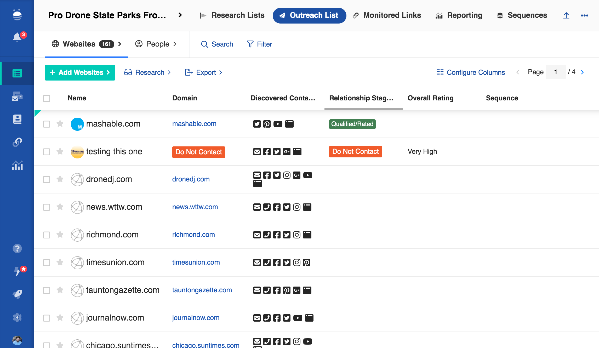This screenshot has height=348, width=599.
Task: Open the help question mark icon
Action: pos(17,248)
